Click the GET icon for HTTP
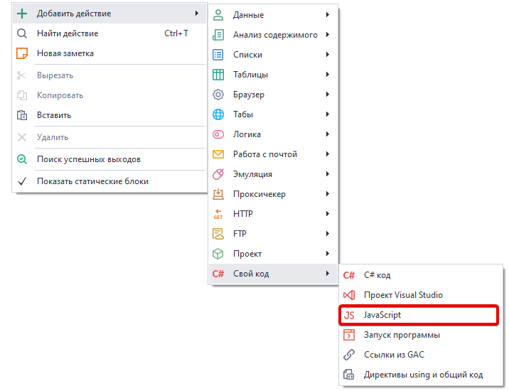Viewport: 509px width, 391px height. 219,214
